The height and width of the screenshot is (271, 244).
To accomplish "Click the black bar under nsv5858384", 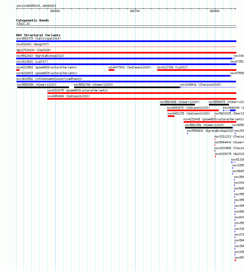I will (43, 87).
